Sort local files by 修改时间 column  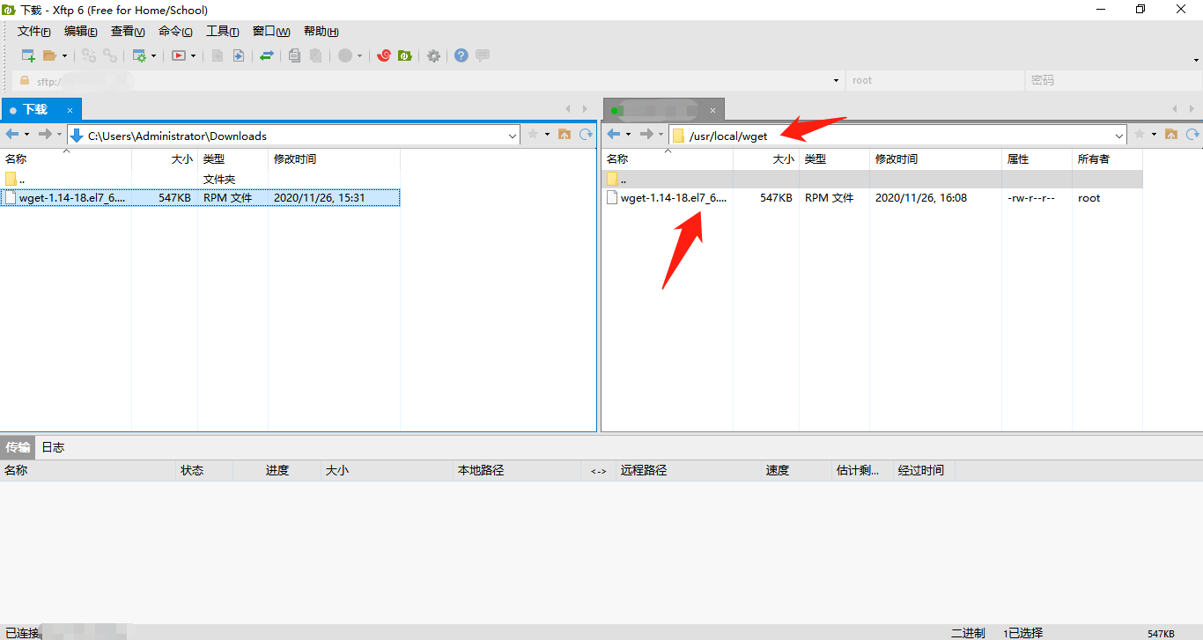[334, 159]
